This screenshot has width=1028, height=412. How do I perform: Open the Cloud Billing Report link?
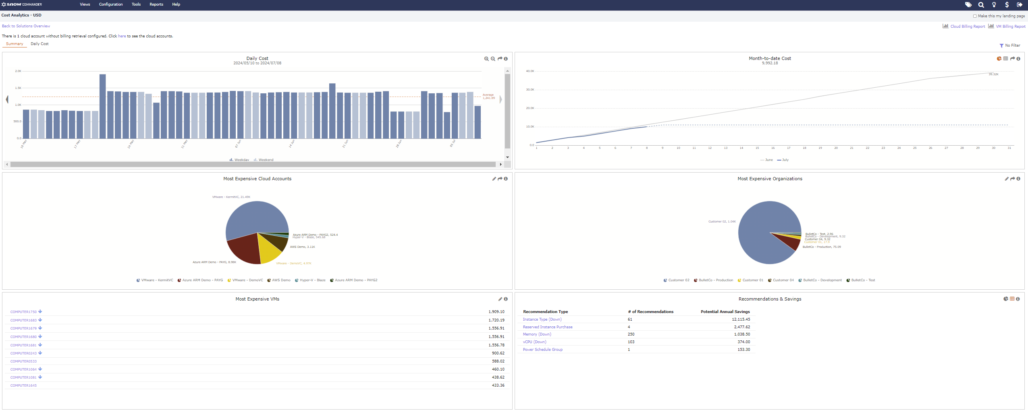click(967, 27)
